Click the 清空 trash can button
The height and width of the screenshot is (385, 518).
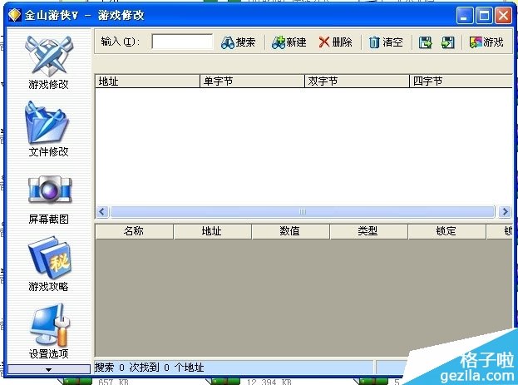point(386,42)
